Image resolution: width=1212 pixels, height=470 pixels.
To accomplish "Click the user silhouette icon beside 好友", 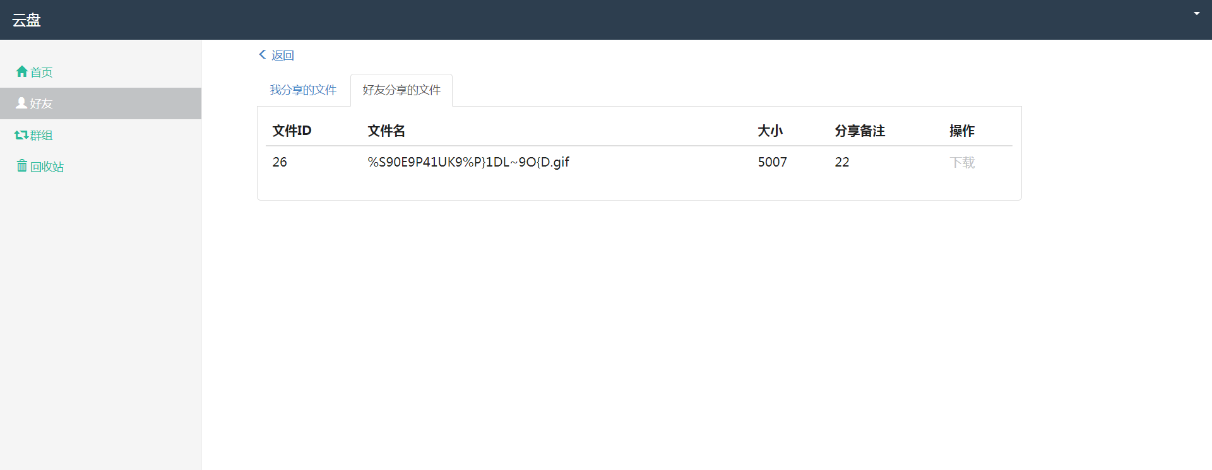I will (21, 103).
